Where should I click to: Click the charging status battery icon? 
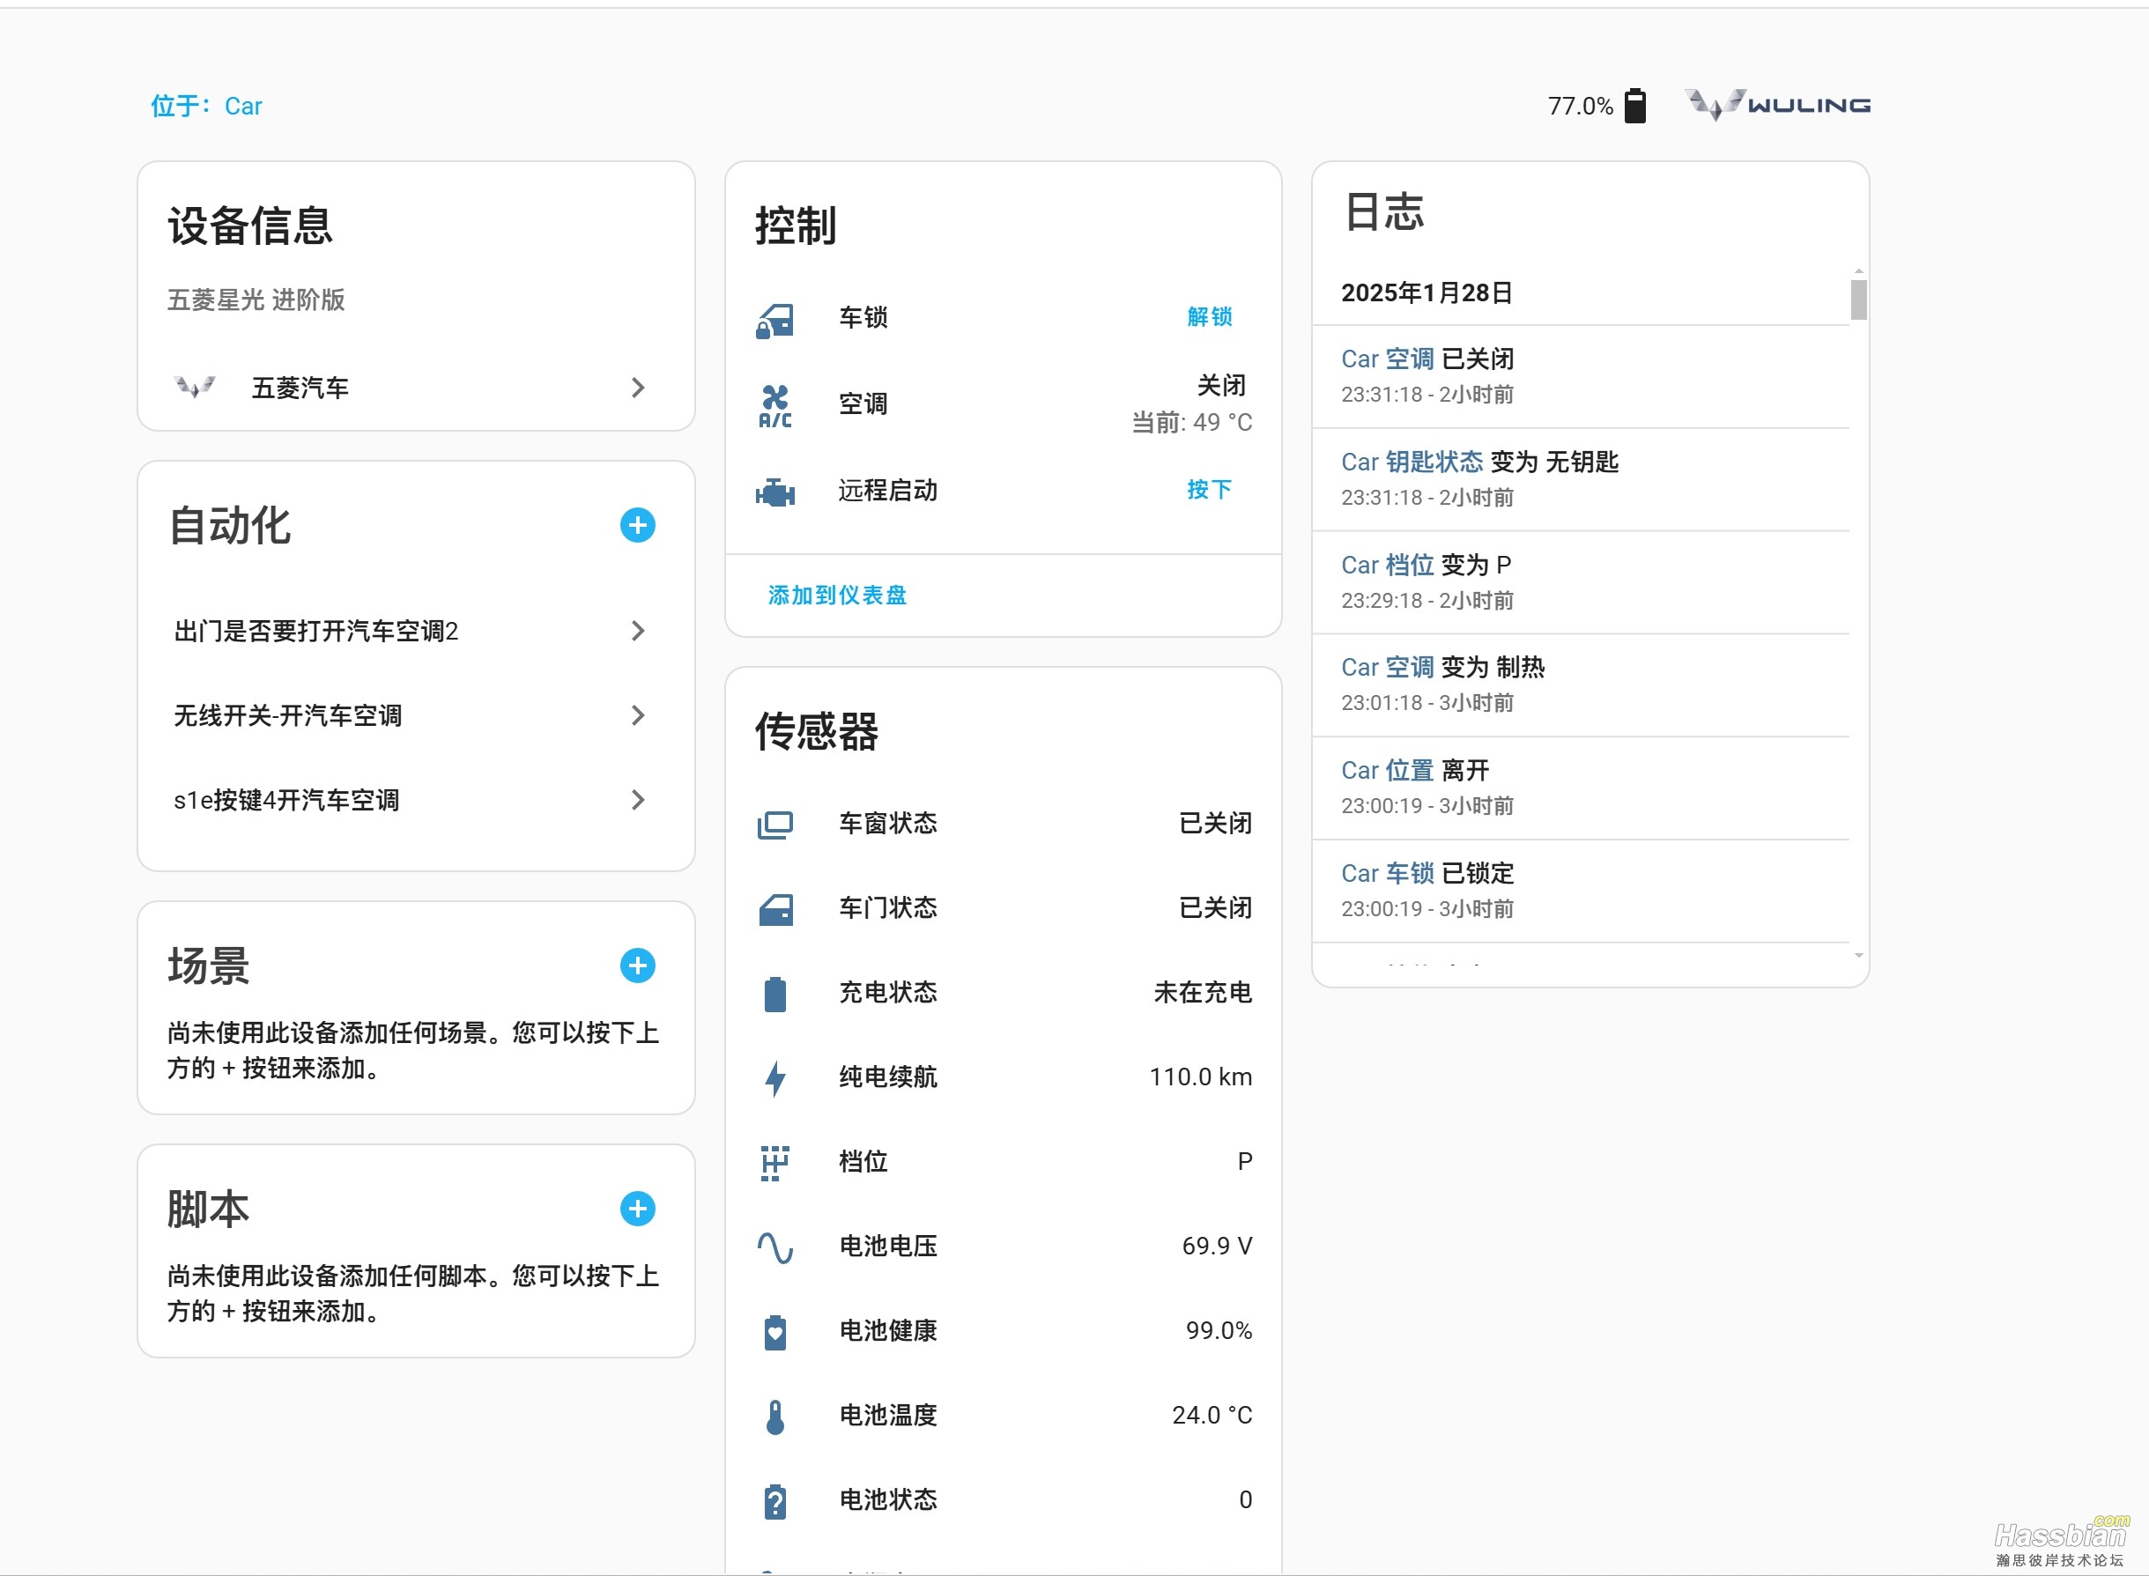(774, 994)
